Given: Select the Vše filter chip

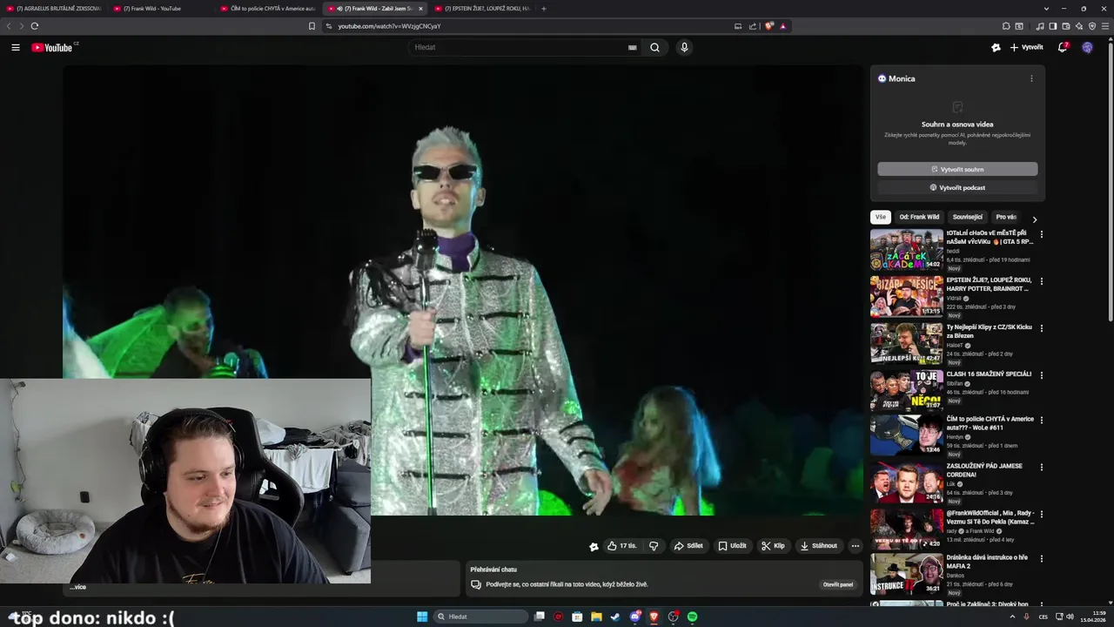Looking at the screenshot, I should pos(881,217).
